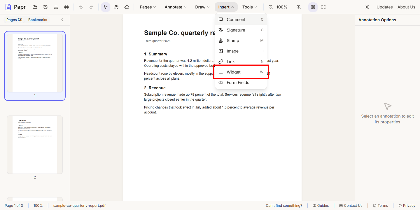Expand the Pages dropdown menu
Screen dimensions: 420x210
point(148,7)
